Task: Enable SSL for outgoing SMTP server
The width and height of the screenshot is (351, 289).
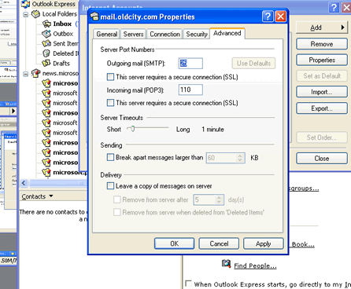Action: tap(110, 77)
